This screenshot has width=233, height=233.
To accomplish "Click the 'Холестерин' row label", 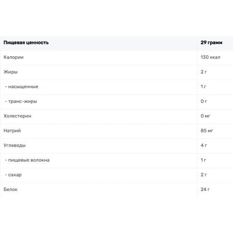I will (x=17, y=116).
